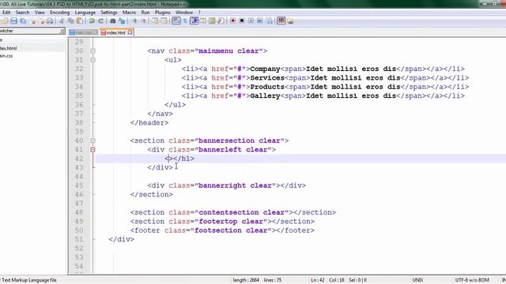The image size is (506, 284).
Task: Collapse the bannersection block at line 40
Action: (93, 140)
